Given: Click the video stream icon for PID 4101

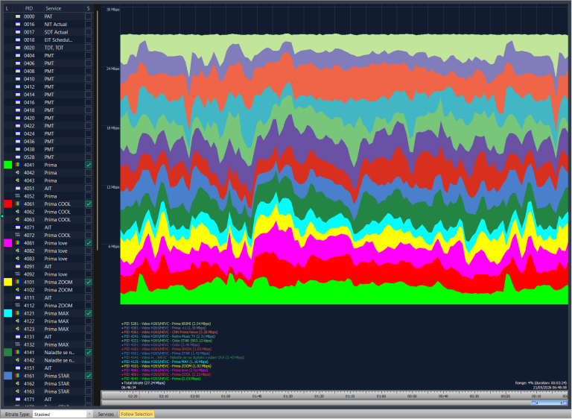Looking at the screenshot, I should click(18, 282).
